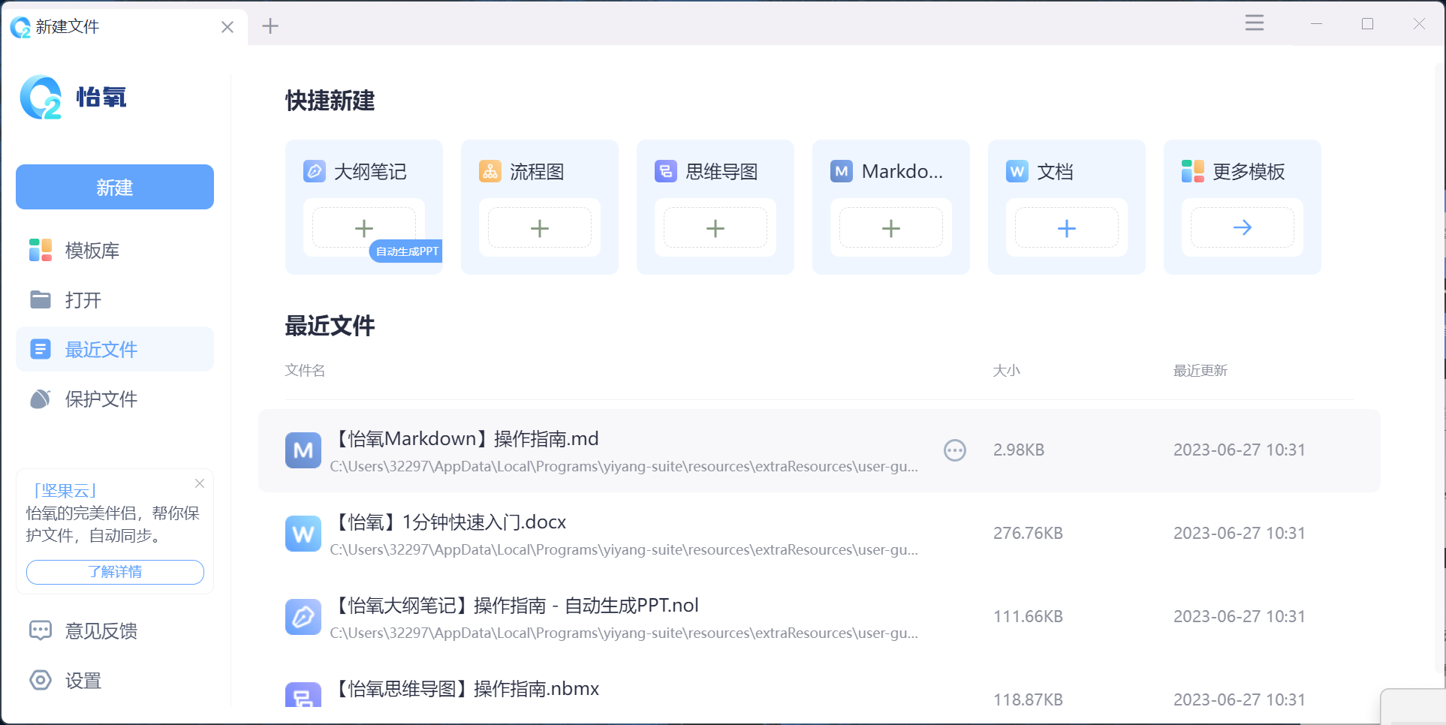The image size is (1446, 725).
Task: Open 【怡氧大纲笔记】操作指南 - 自动生成PPT.nol
Action: (819, 617)
